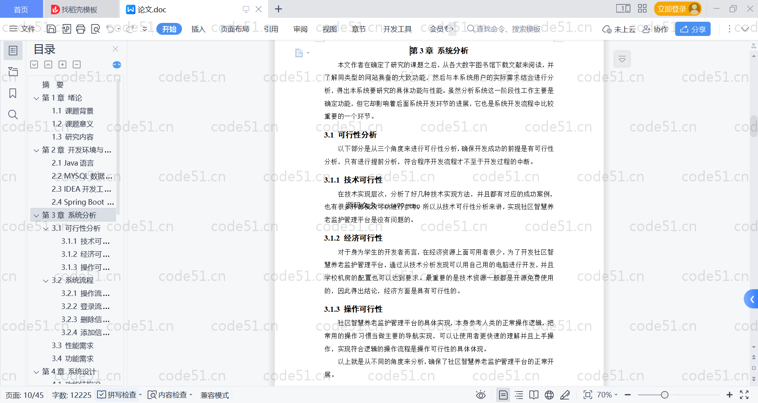Viewport: 758px width, 403px height.
Task: Close the 目录 navigation panel
Action: [115, 49]
